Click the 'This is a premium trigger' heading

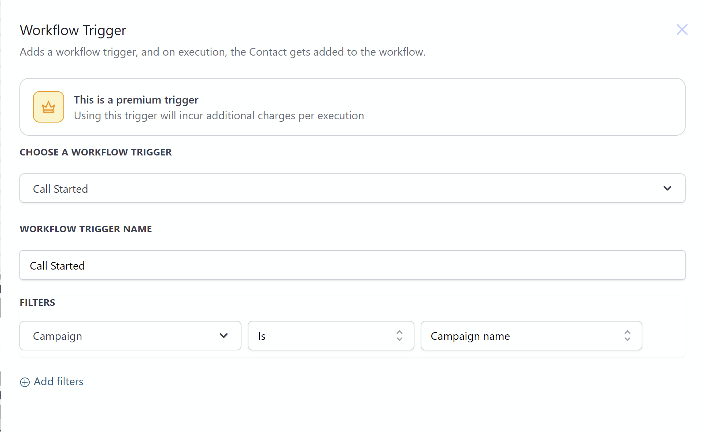tap(136, 100)
